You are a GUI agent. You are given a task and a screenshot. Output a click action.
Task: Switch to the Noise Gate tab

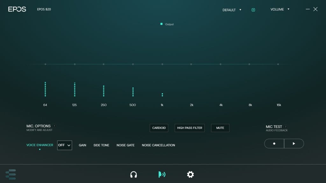(125, 145)
